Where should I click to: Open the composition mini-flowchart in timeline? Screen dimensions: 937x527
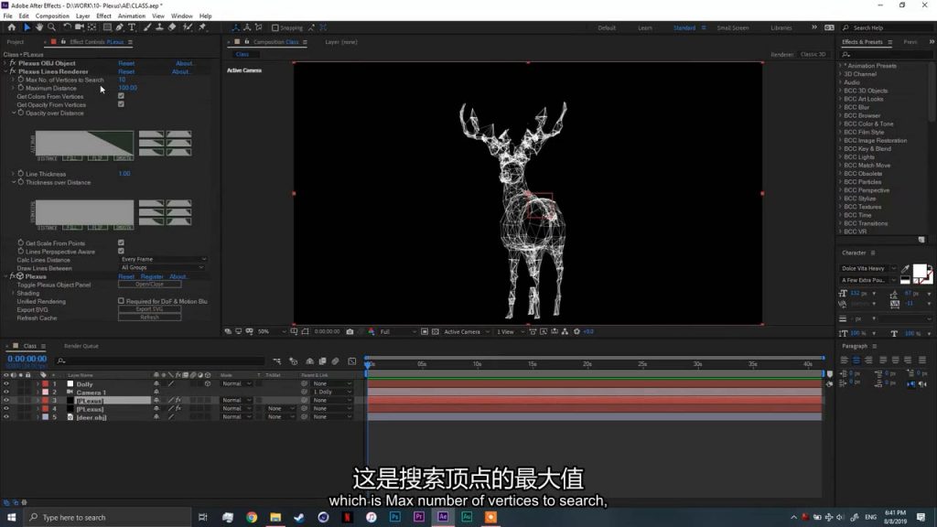coord(276,360)
